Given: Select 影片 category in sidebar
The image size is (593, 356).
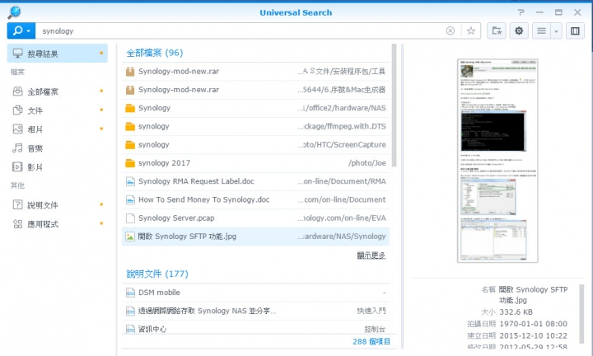Looking at the screenshot, I should pos(58,166).
